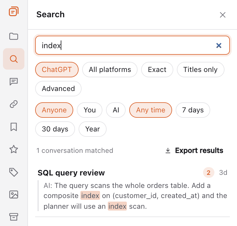Click the Export results download icon

tap(168, 151)
